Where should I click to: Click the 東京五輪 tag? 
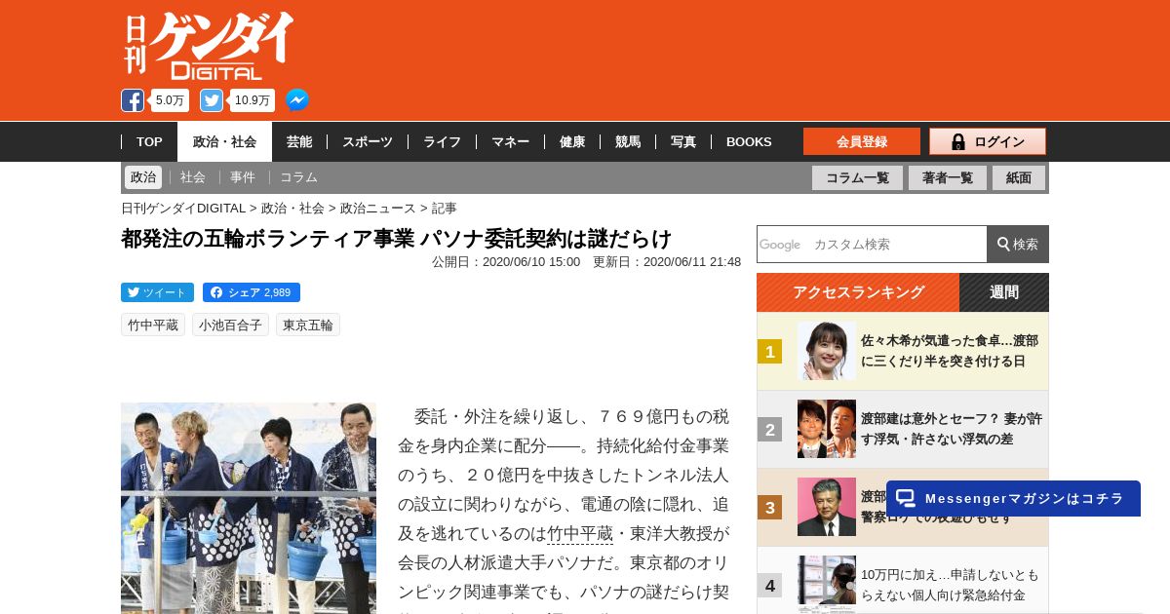tap(308, 325)
